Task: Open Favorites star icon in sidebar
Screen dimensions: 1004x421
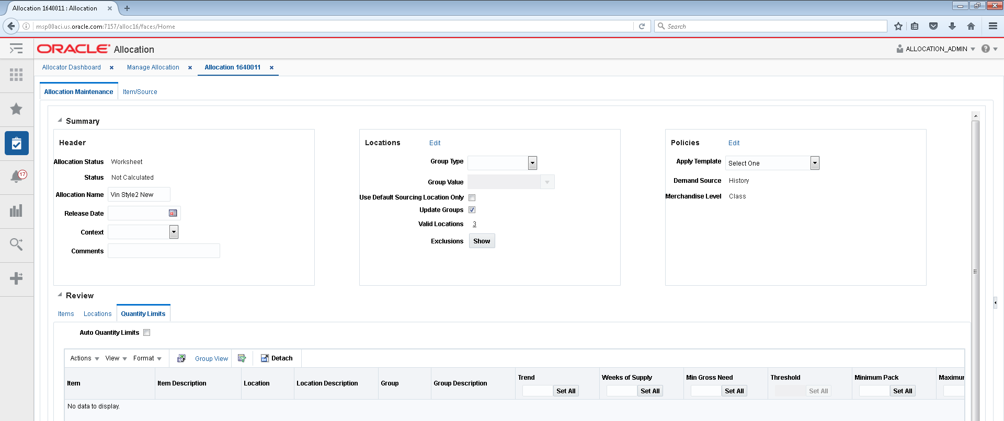Action: click(16, 109)
